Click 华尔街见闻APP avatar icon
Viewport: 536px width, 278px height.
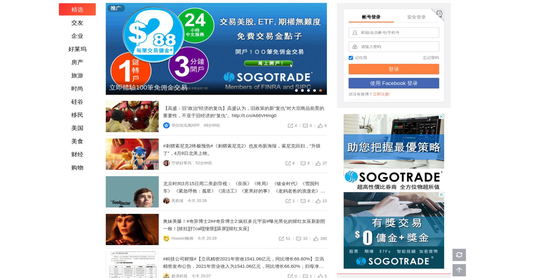(166, 125)
